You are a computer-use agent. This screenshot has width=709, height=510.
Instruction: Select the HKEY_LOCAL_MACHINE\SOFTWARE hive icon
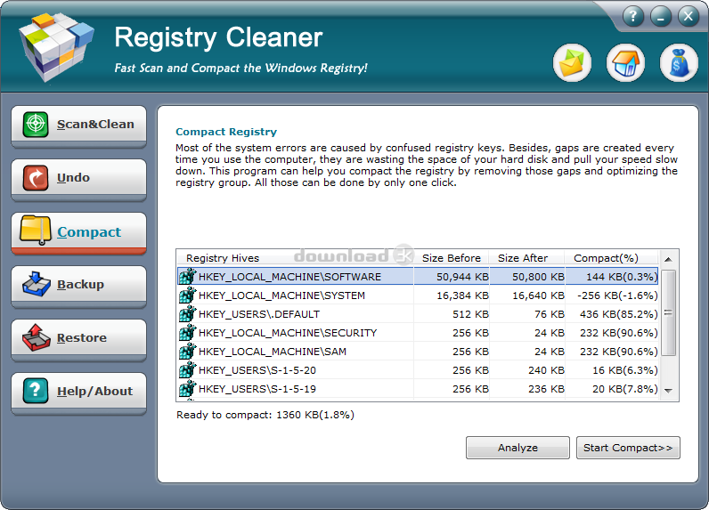(187, 277)
